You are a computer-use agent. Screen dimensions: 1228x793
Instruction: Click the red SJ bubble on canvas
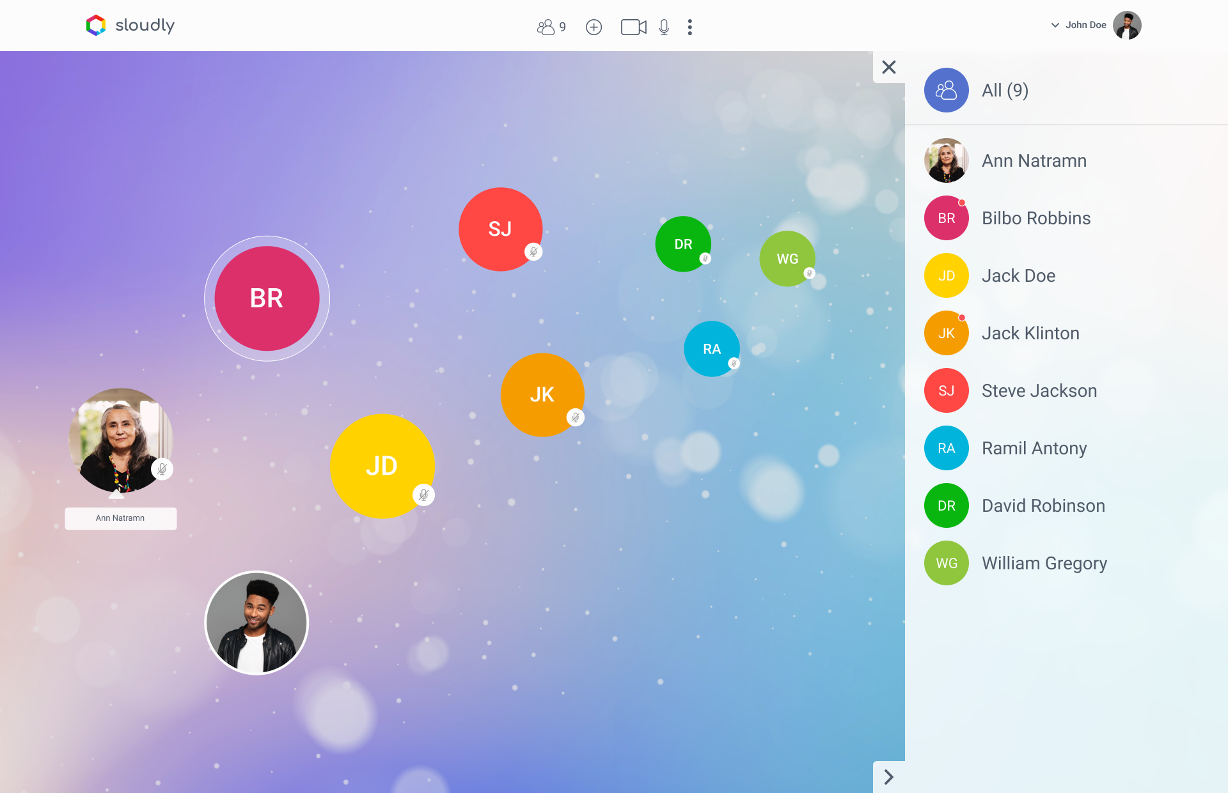coord(500,229)
